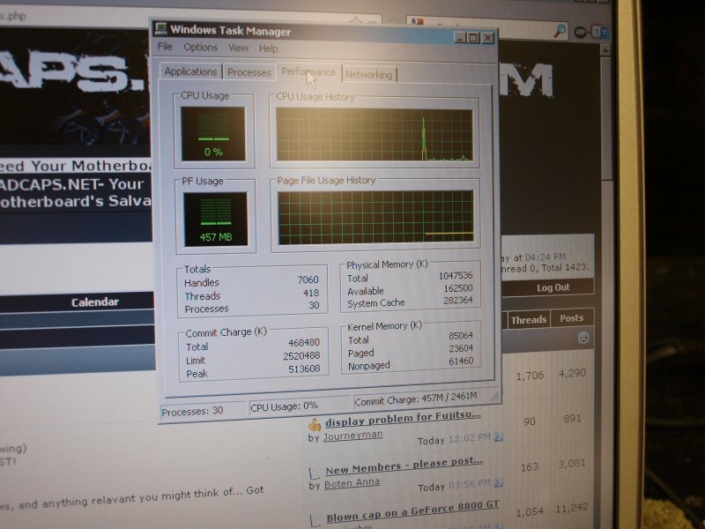Open 'New Members - please post...' thread
705x529 pixels.
click(x=404, y=466)
